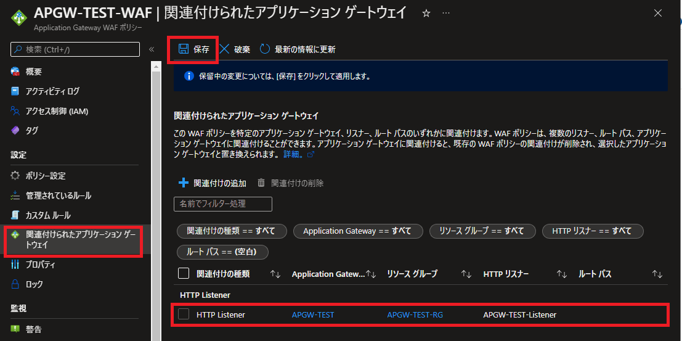The height and width of the screenshot is (341, 682).
Task: Sort by ルート パス column arrows
Action: [657, 274]
